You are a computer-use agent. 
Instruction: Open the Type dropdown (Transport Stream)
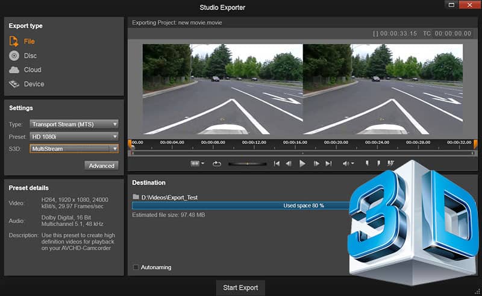(x=74, y=124)
